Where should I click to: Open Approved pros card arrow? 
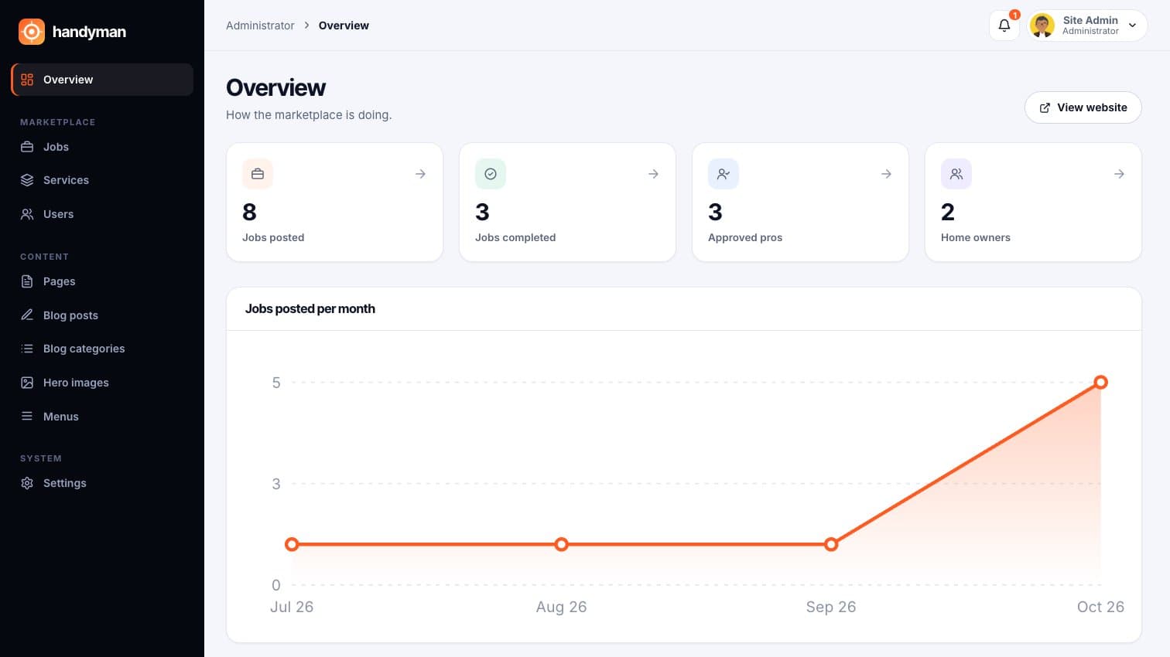pos(886,174)
